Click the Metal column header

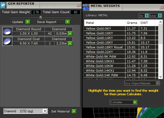[x=105, y=23]
